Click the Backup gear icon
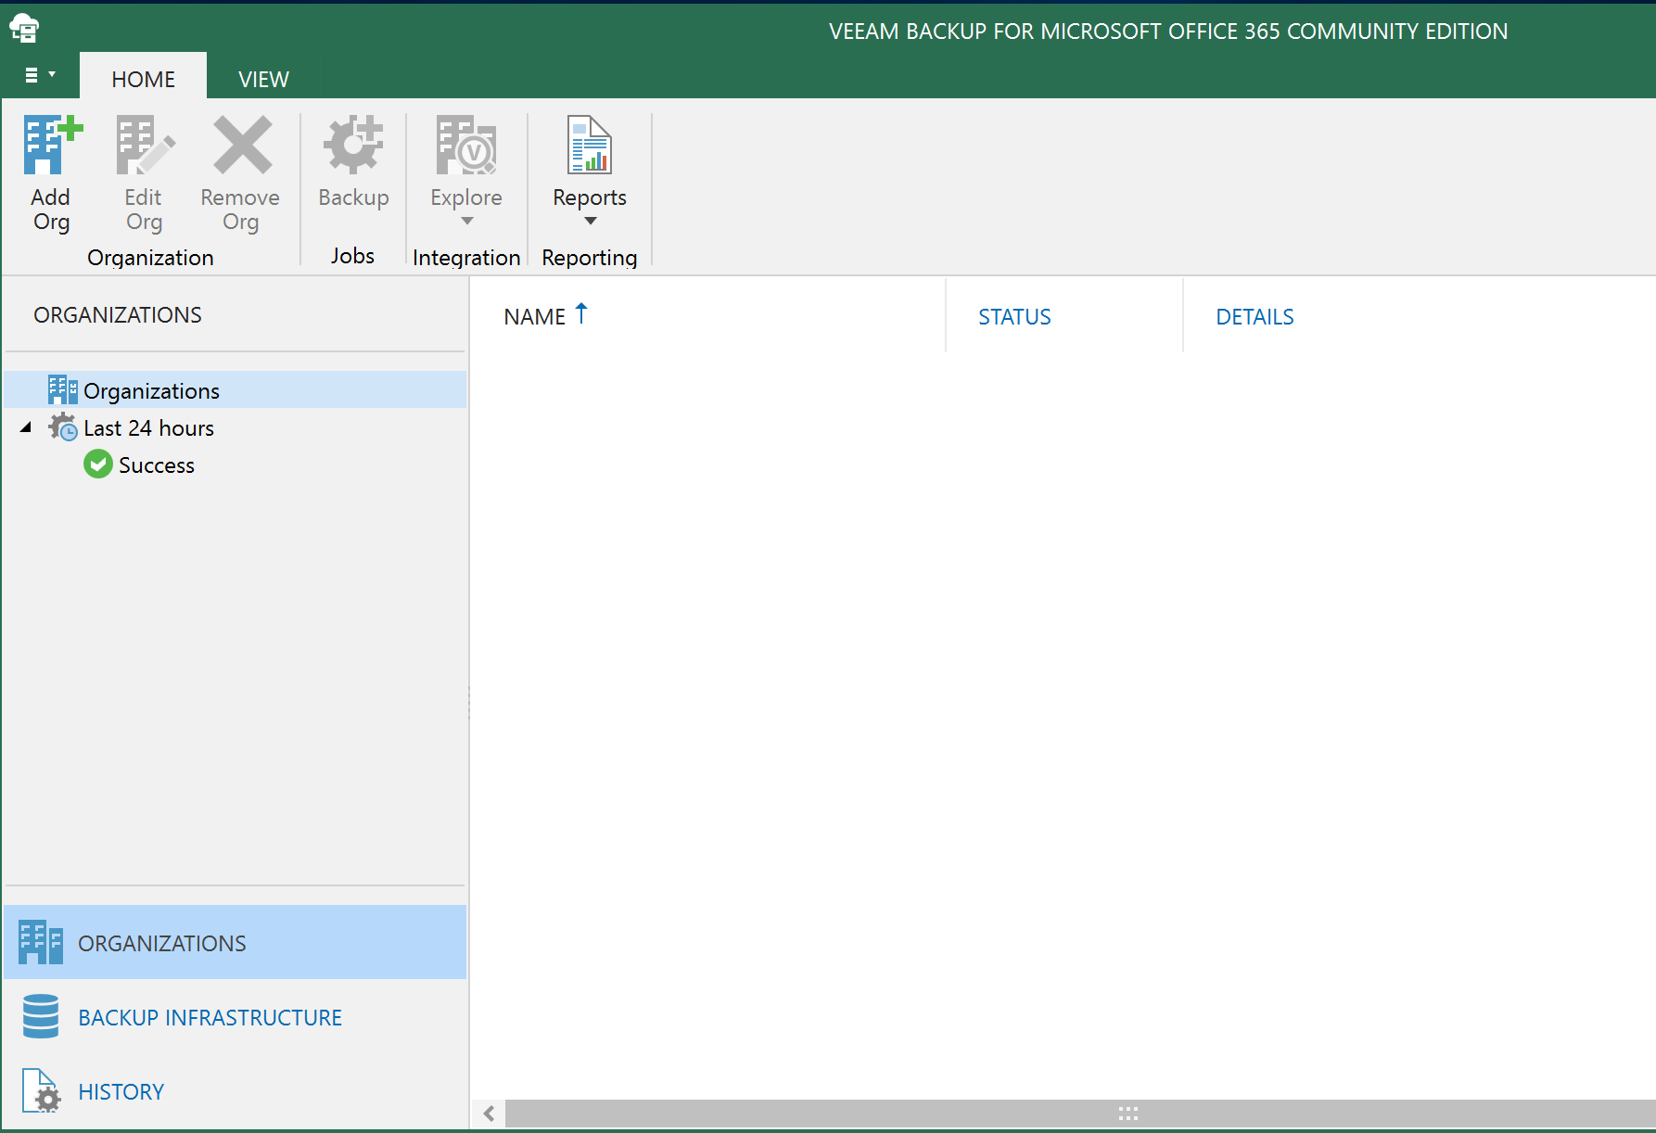Viewport: 1656px width, 1133px height. coord(353,145)
